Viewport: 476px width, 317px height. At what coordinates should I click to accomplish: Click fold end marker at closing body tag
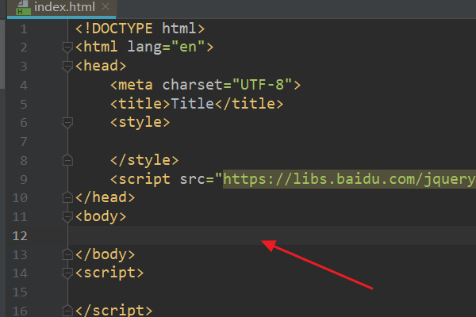67,254
